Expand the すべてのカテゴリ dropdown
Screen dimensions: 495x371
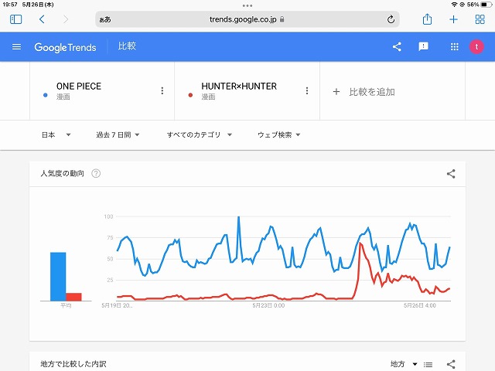pos(200,135)
